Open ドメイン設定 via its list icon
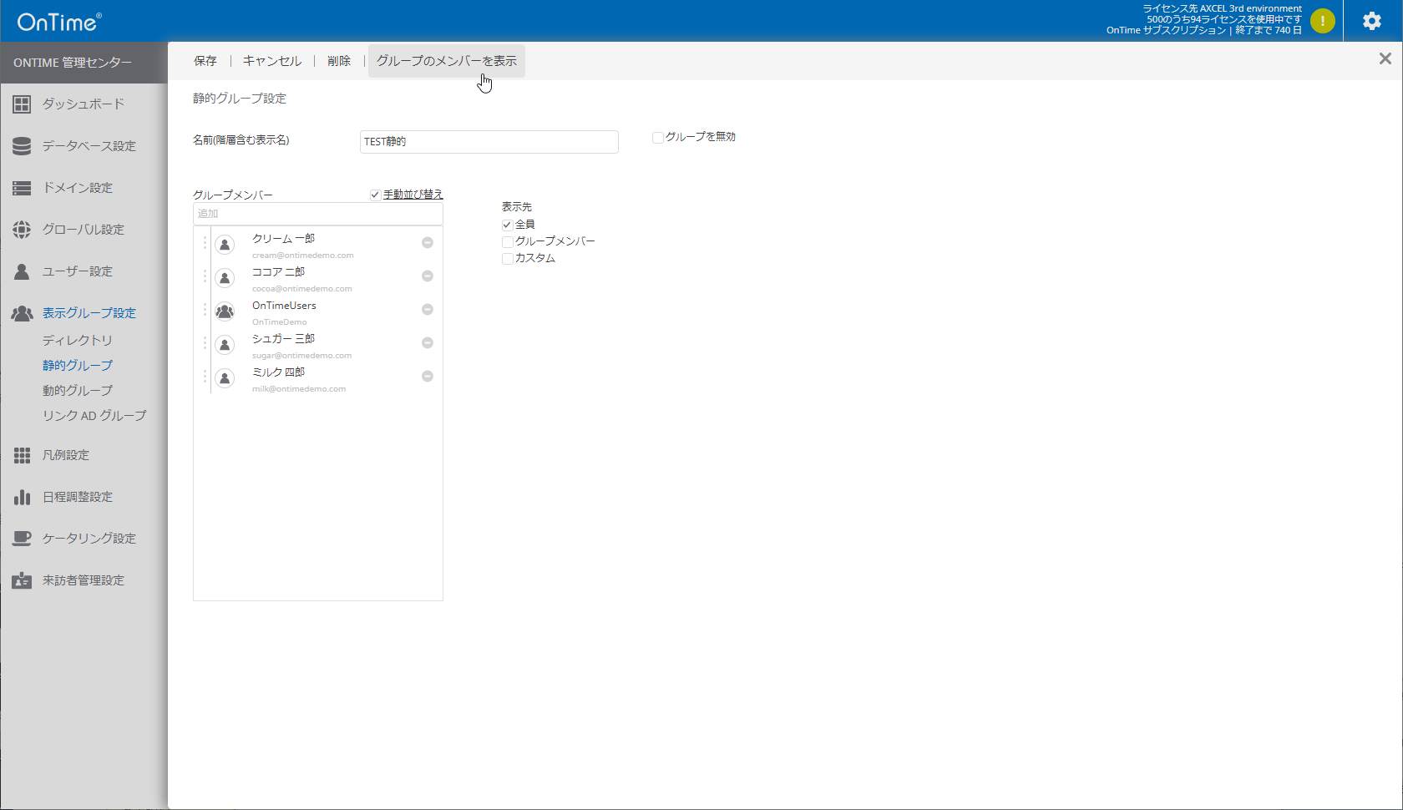1403x810 pixels. pos(21,187)
